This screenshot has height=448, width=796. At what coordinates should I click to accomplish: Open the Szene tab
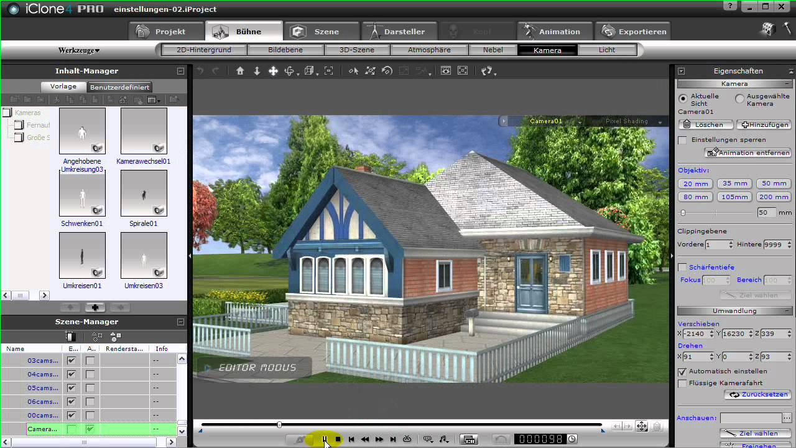point(321,31)
